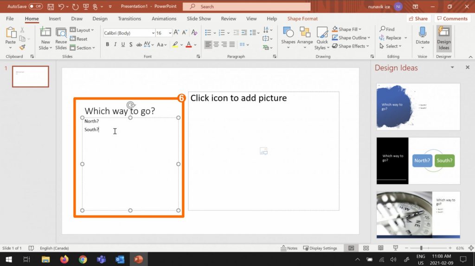The height and width of the screenshot is (266, 475).
Task: Toggle Italic text formatting
Action: coord(115,45)
